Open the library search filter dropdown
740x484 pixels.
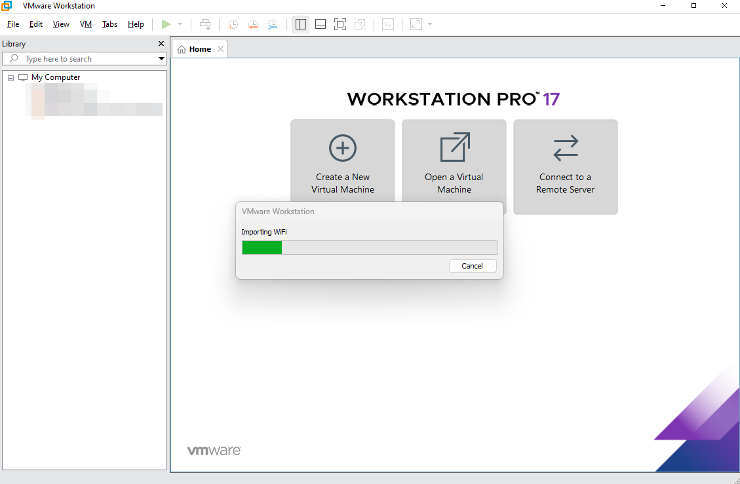click(x=161, y=58)
